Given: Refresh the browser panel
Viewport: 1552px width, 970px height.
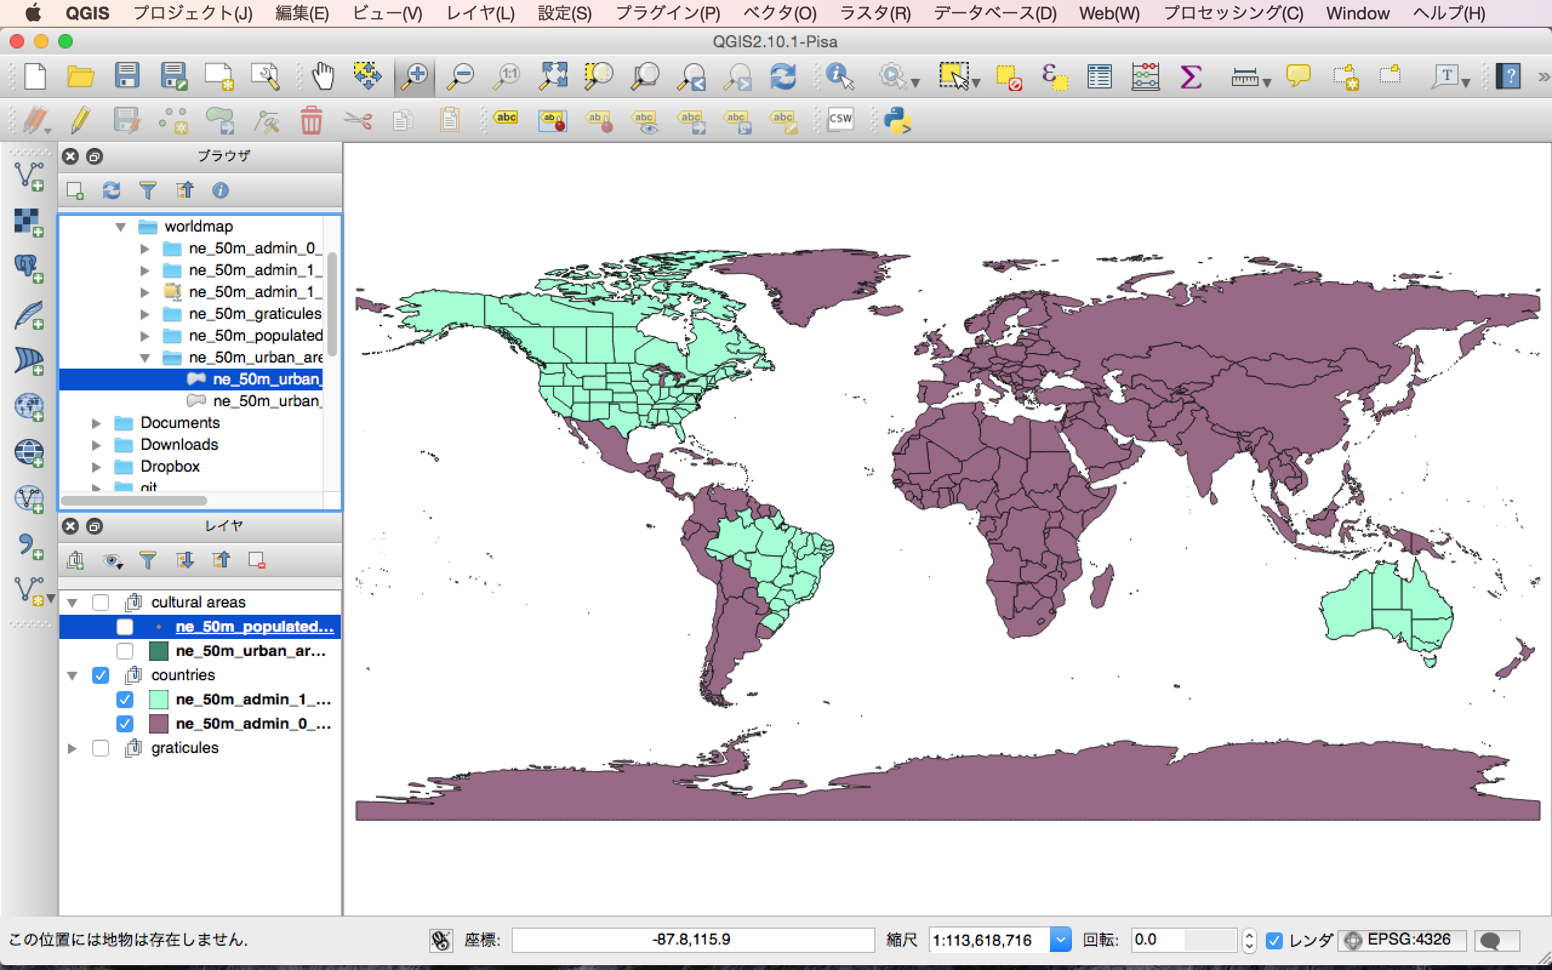Looking at the screenshot, I should click(x=112, y=190).
